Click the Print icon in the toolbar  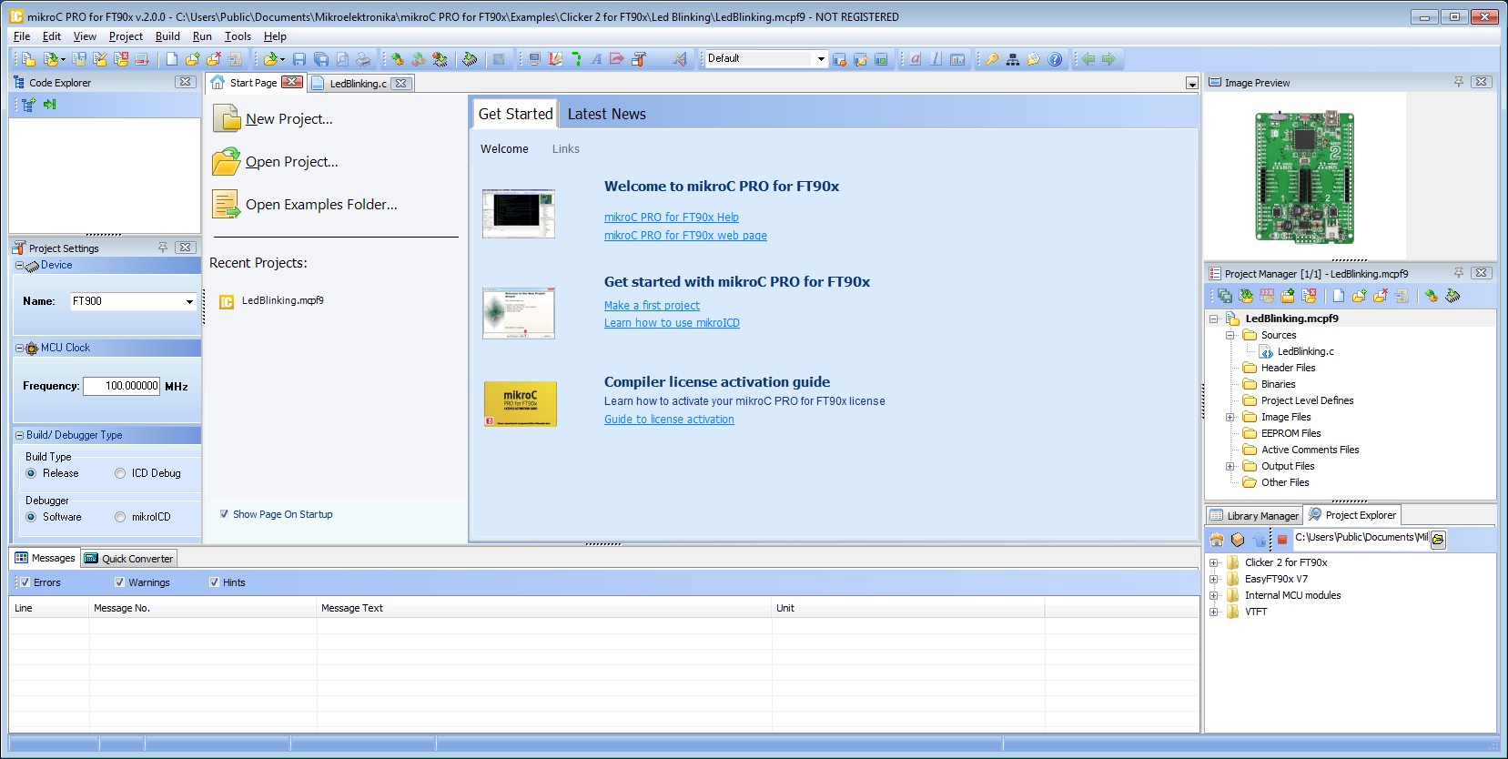[363, 59]
